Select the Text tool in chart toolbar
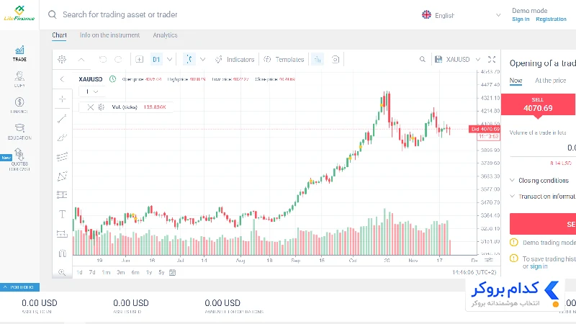The image size is (576, 324). click(x=62, y=214)
